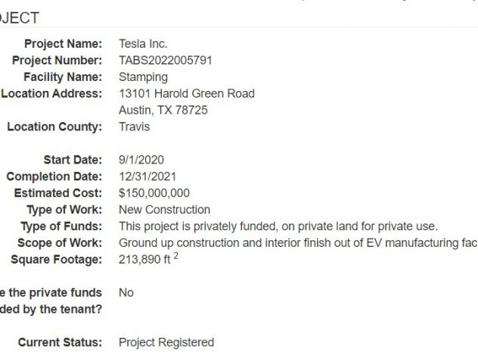Click the completion date 12/31/2021
Screen dimensions: 478x359
tap(147, 176)
